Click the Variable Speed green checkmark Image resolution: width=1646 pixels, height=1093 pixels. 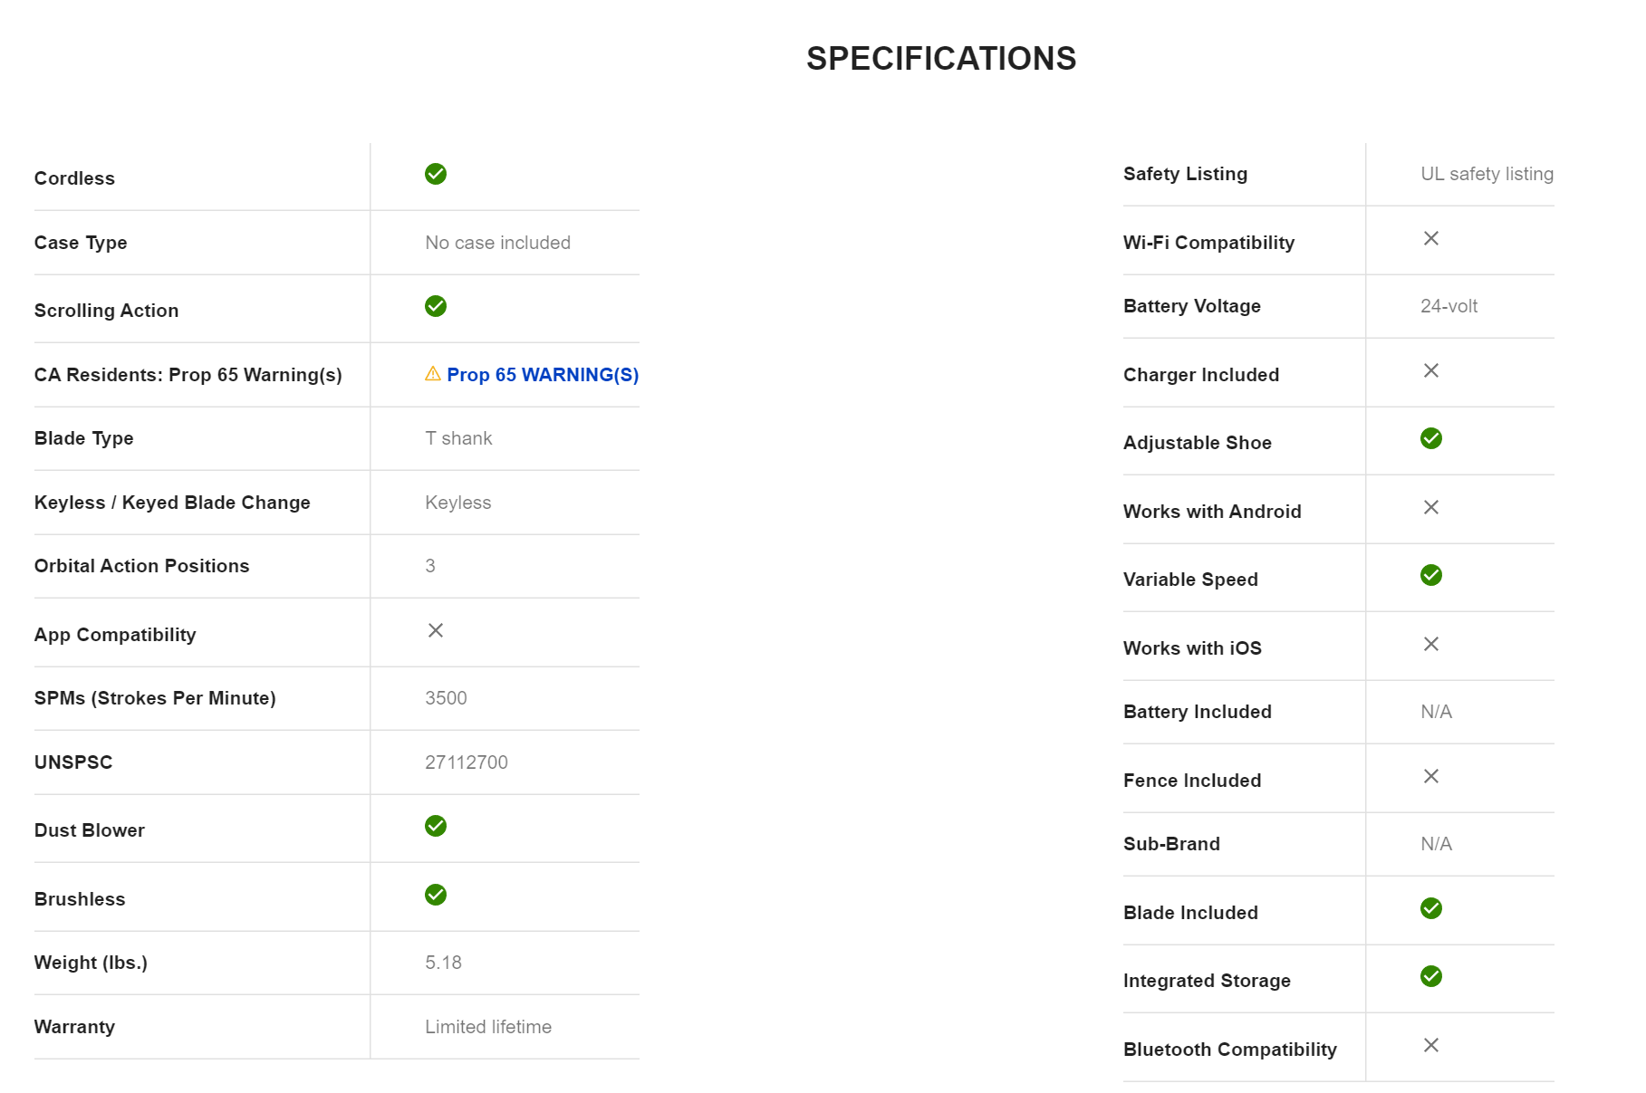1431,575
